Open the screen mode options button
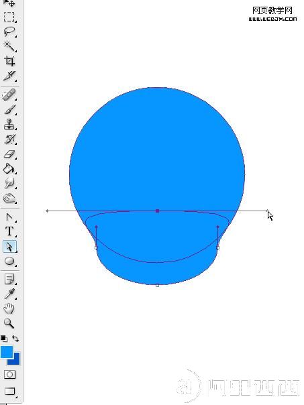Image resolution: width=304 pixels, height=405 pixels. [9, 392]
